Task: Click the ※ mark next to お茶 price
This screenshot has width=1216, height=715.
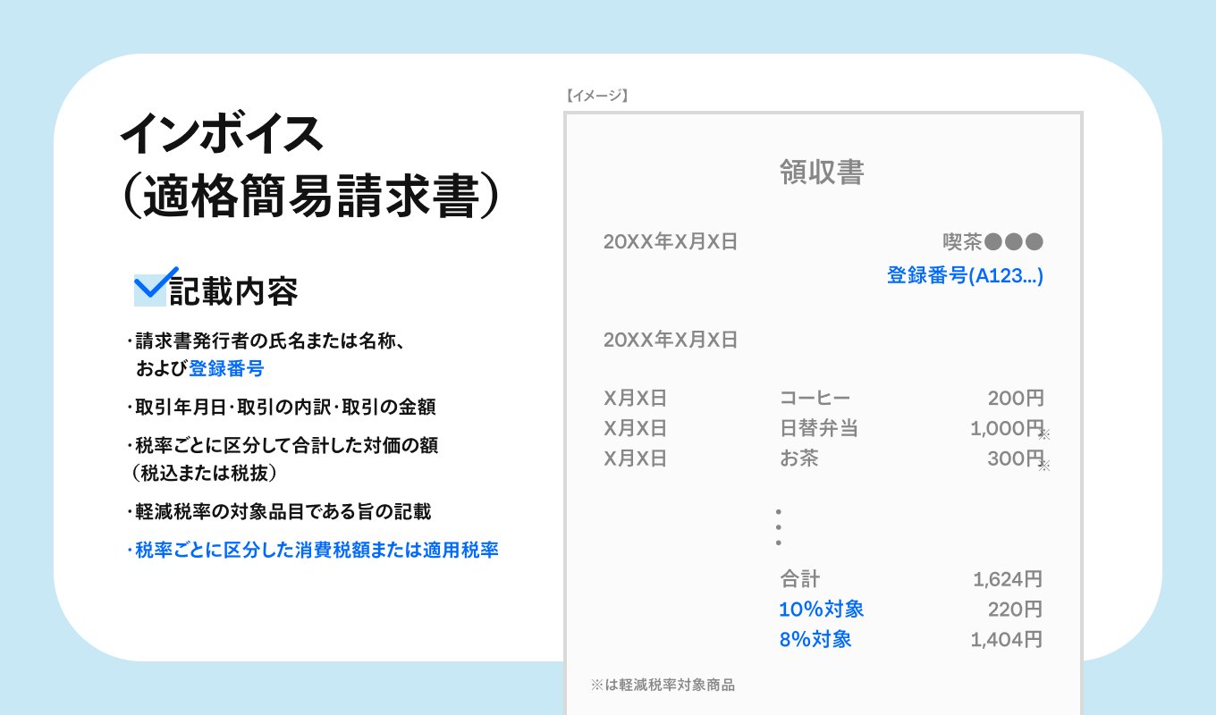Action: click(x=1044, y=466)
